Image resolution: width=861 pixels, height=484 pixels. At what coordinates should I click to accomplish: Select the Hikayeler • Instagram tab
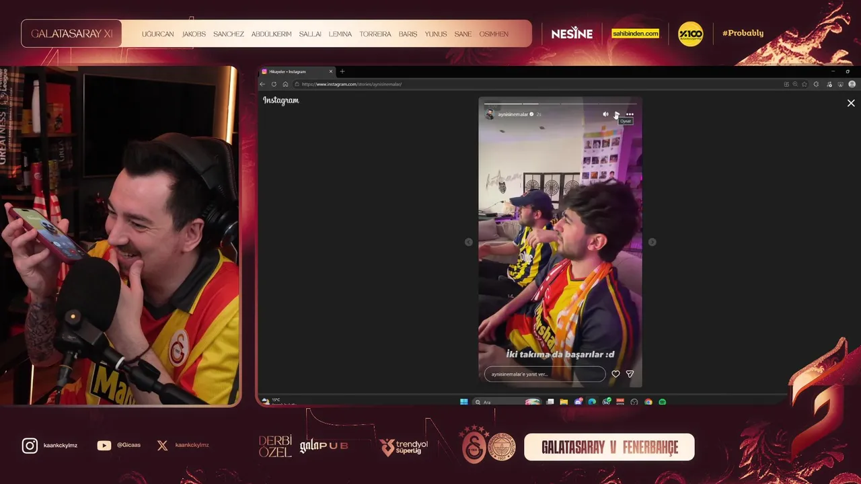click(x=297, y=71)
